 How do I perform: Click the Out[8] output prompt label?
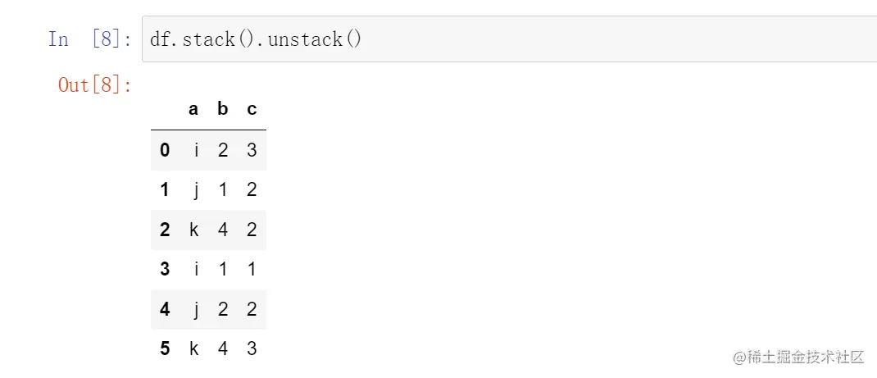[95, 84]
